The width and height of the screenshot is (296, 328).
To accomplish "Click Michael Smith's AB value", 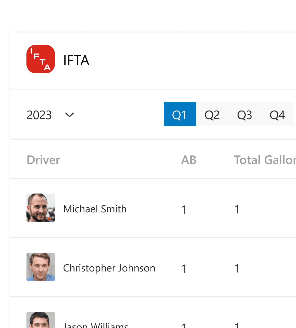I will [184, 210].
